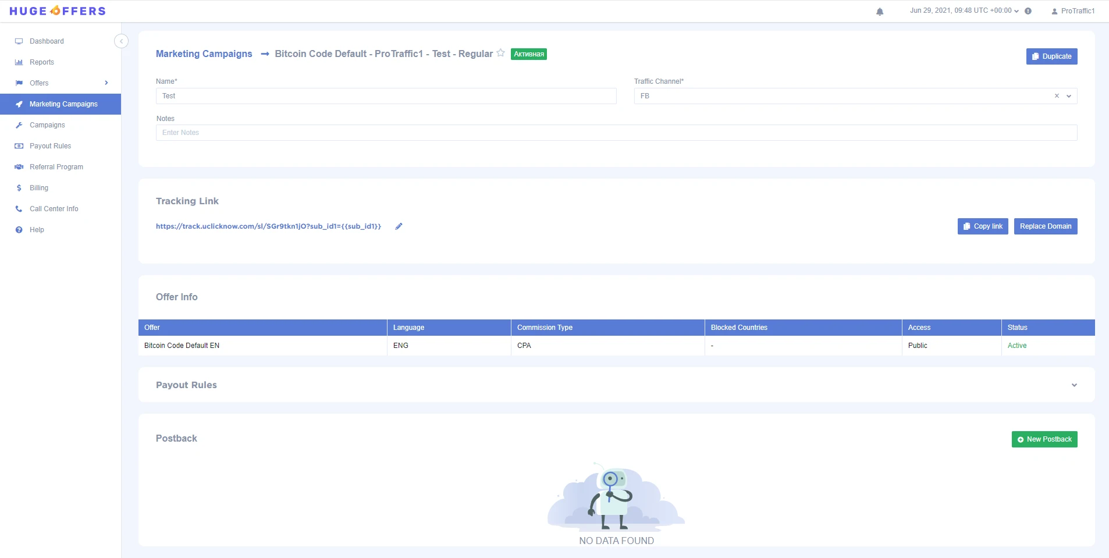Image resolution: width=1109 pixels, height=558 pixels.
Task: Click the Marketing Campaigns rocket icon
Action: click(x=19, y=104)
